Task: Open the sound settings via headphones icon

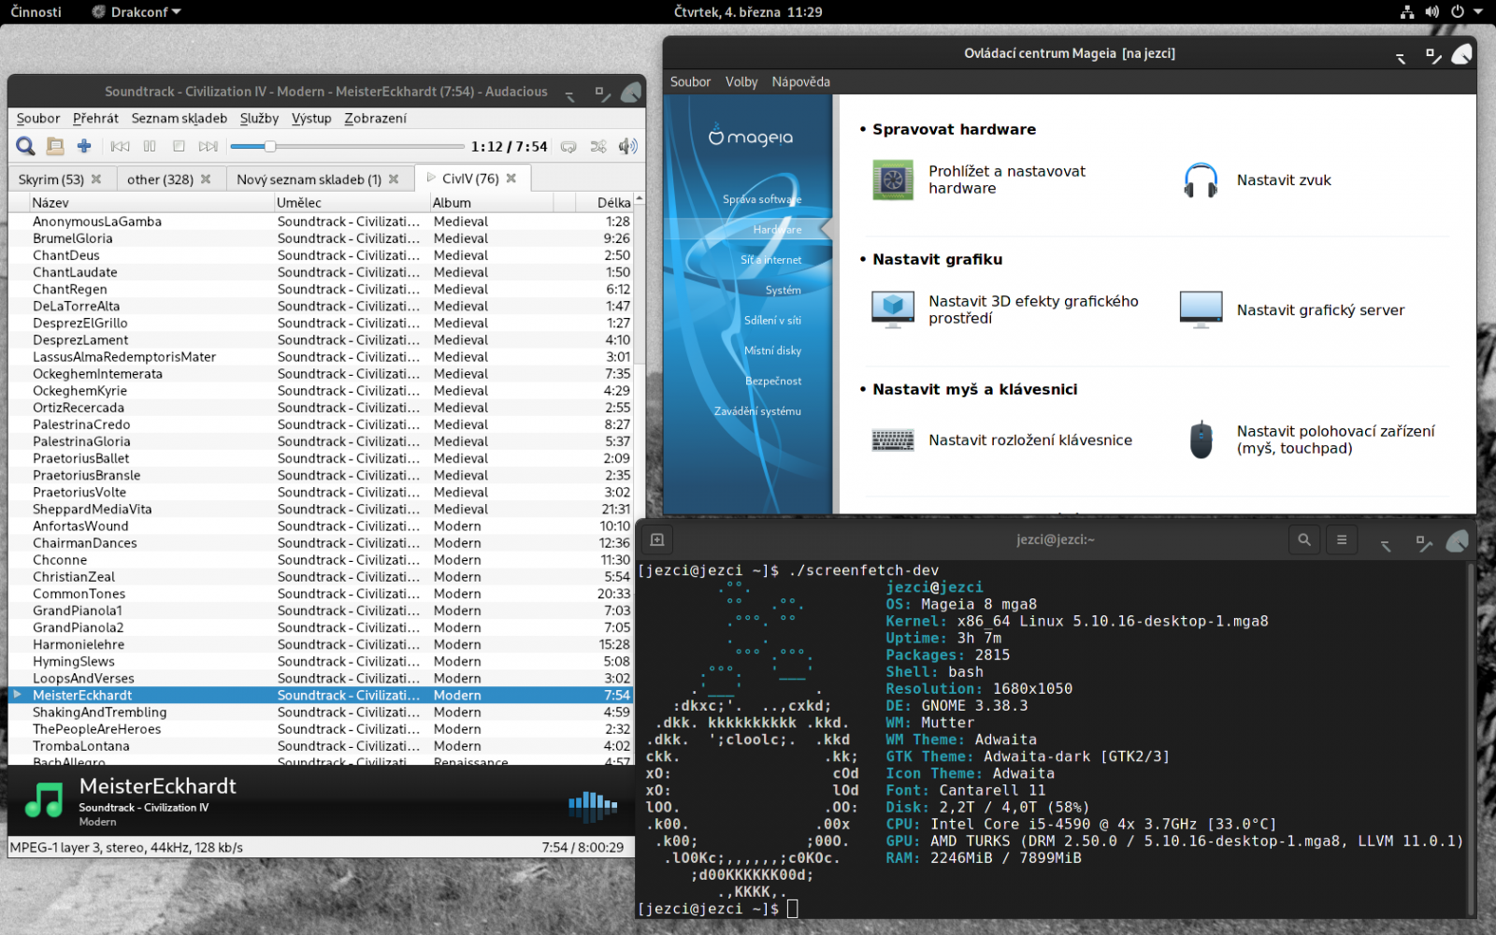Action: pos(1201,180)
